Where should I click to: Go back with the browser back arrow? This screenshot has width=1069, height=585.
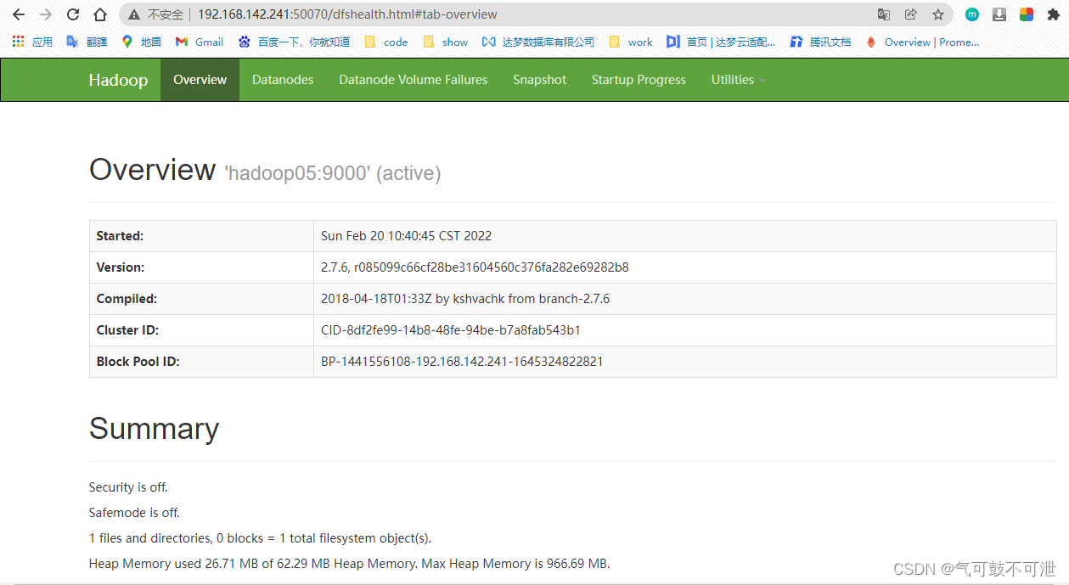(19, 14)
